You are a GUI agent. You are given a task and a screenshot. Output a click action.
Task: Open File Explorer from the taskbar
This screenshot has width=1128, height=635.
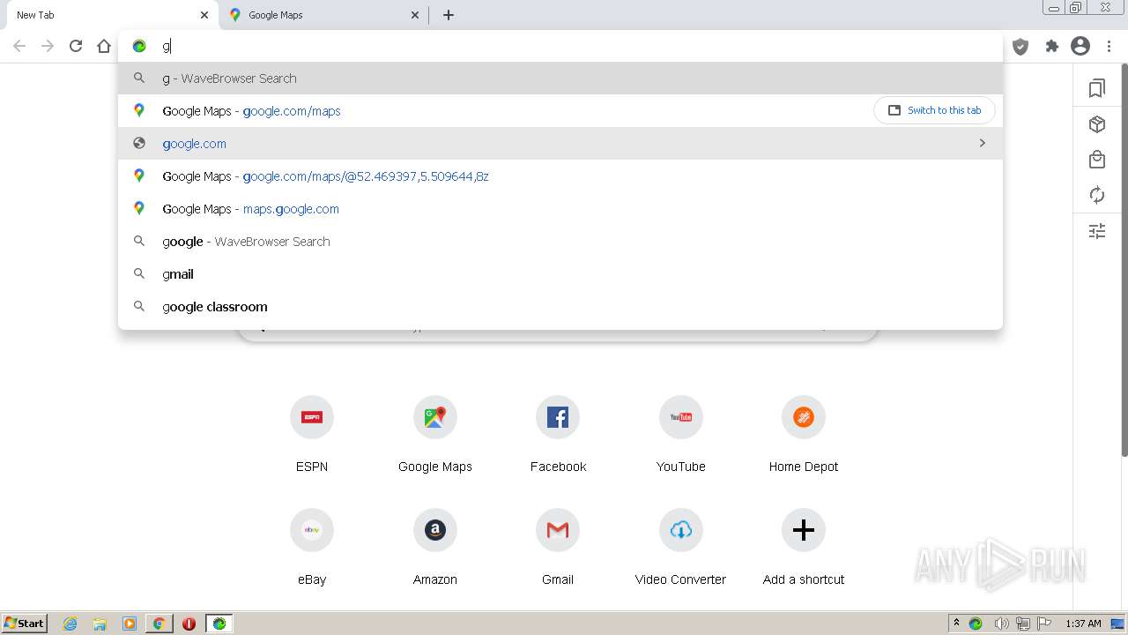[100, 624]
